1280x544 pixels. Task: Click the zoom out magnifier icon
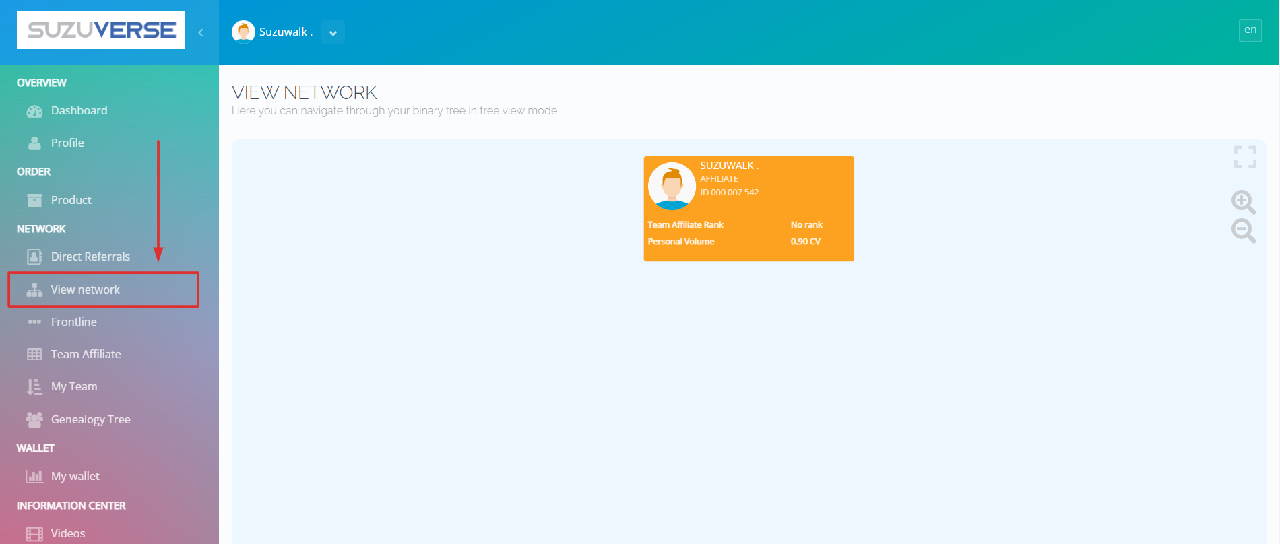[1243, 231]
